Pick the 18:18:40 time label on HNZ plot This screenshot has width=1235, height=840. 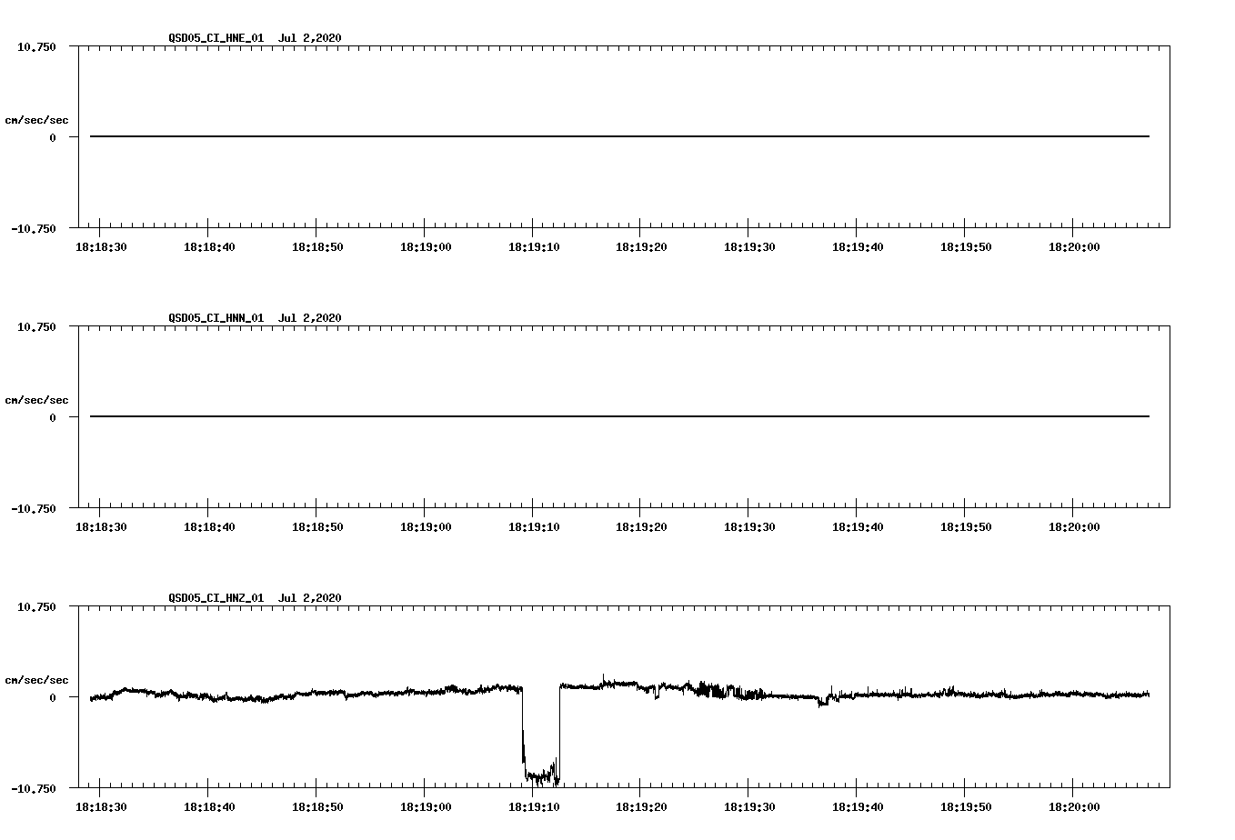tap(209, 806)
